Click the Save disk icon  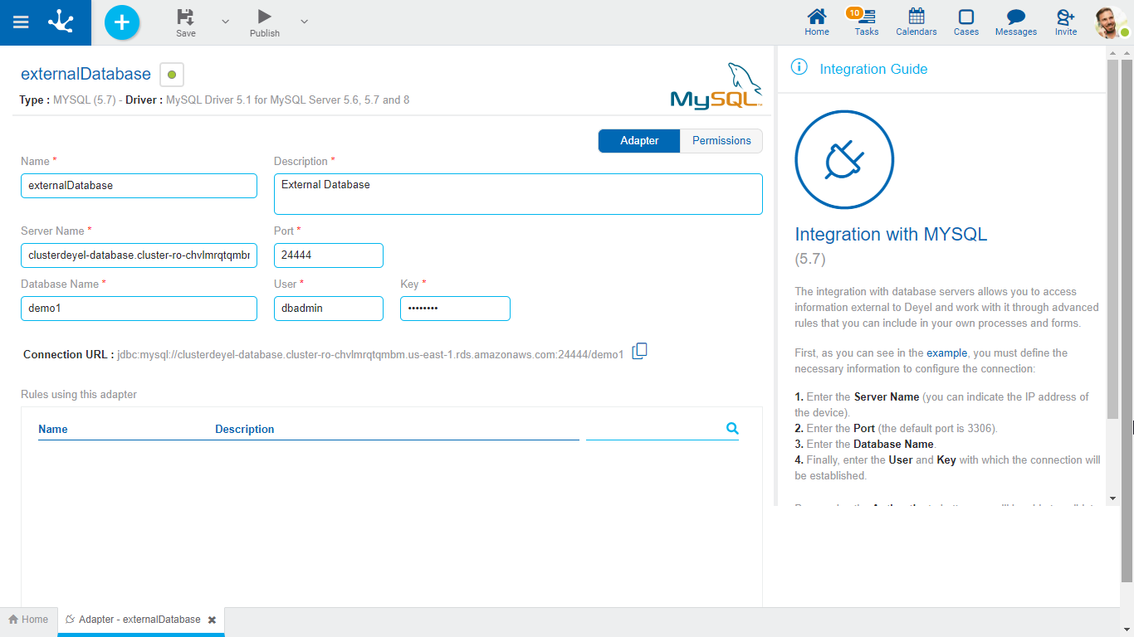pyautogui.click(x=186, y=17)
